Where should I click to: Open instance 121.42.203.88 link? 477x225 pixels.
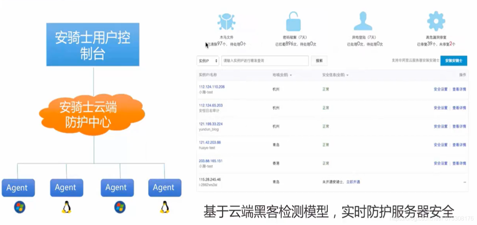[x=210, y=143]
